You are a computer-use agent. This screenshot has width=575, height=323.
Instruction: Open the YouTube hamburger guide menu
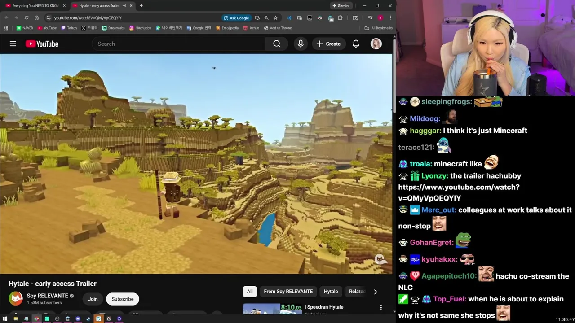[13, 44]
